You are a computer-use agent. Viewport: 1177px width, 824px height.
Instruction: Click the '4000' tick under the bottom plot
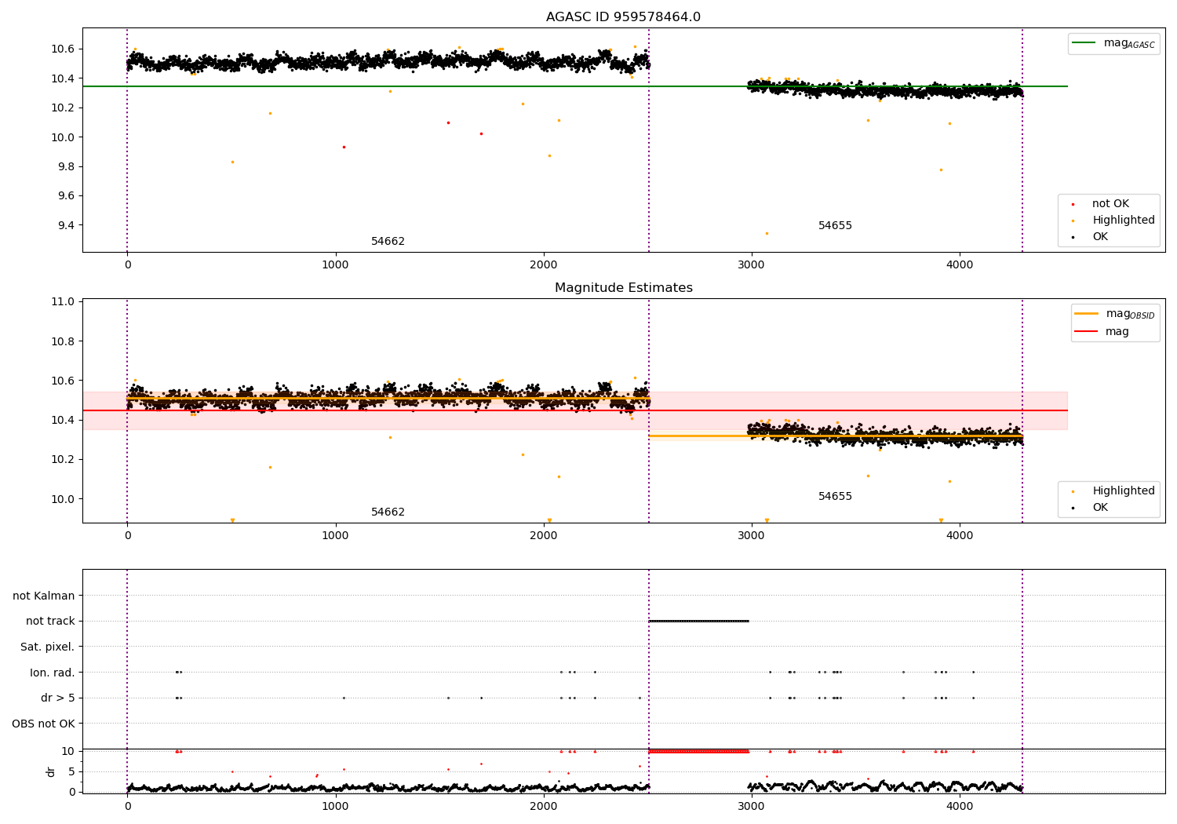960,806
